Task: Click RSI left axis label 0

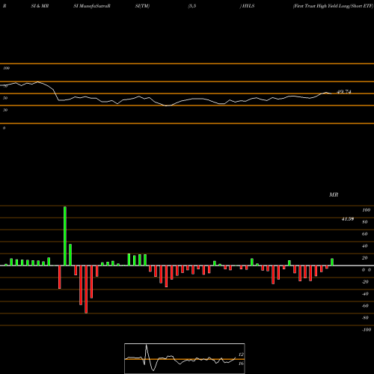Action: tap(4, 128)
